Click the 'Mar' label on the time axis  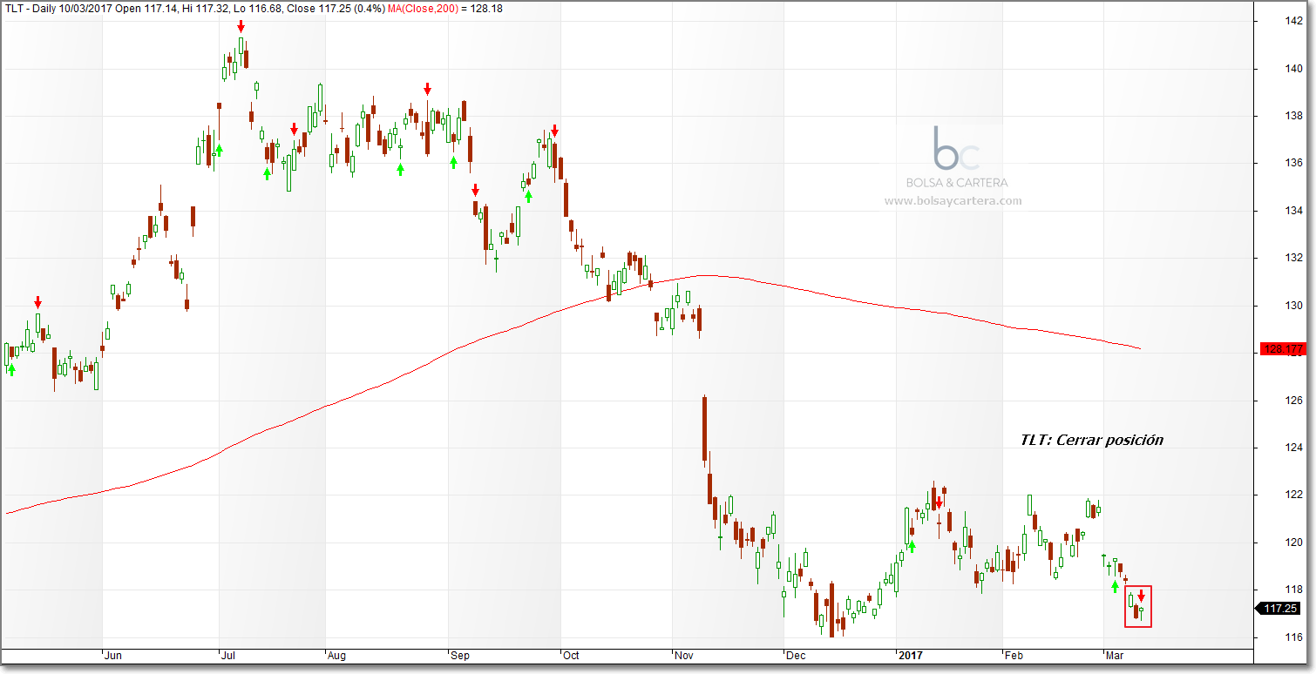(x=1115, y=656)
